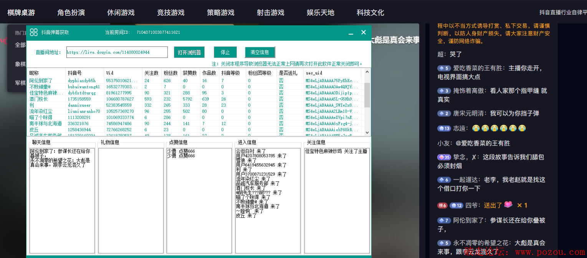The image size is (587, 258).
Task: Go to the 策略游戏 category
Action: tap(221, 13)
